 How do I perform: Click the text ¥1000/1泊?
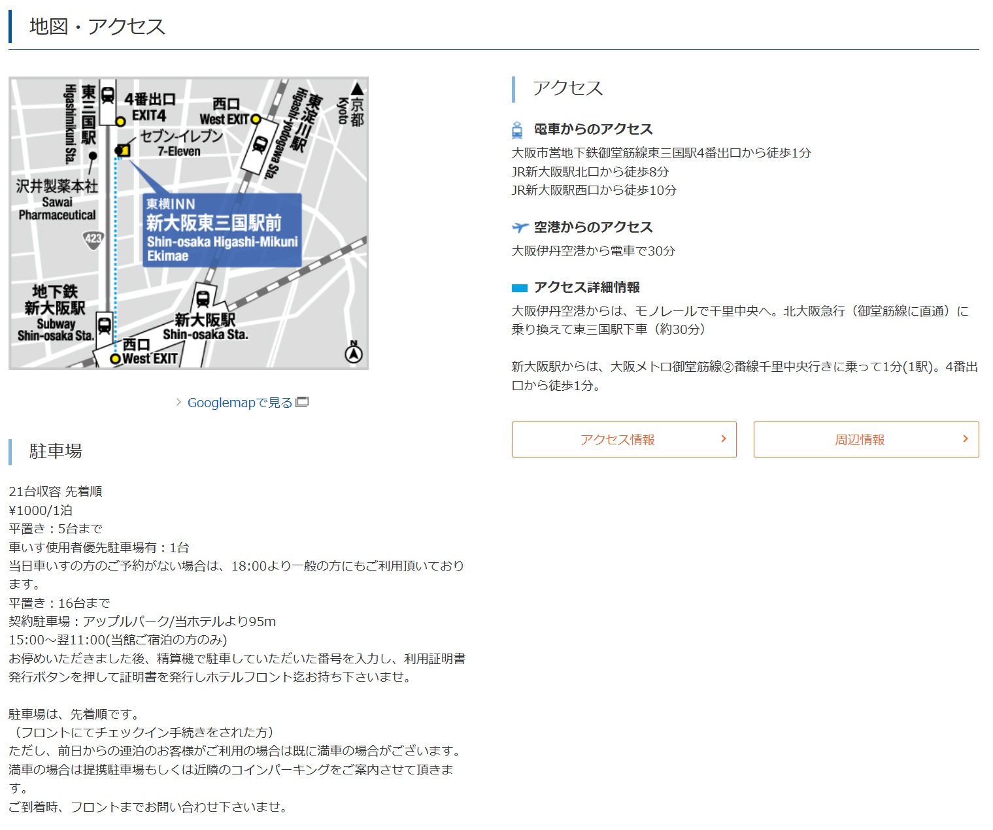(x=41, y=510)
